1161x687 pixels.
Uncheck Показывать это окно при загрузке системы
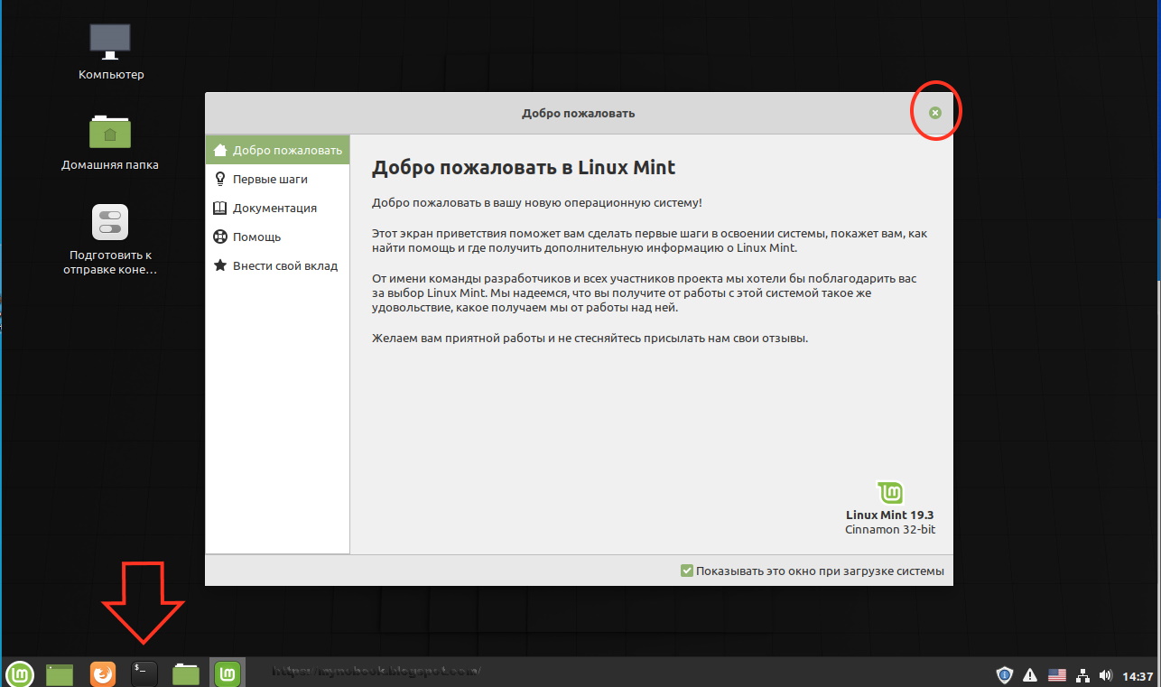[687, 571]
